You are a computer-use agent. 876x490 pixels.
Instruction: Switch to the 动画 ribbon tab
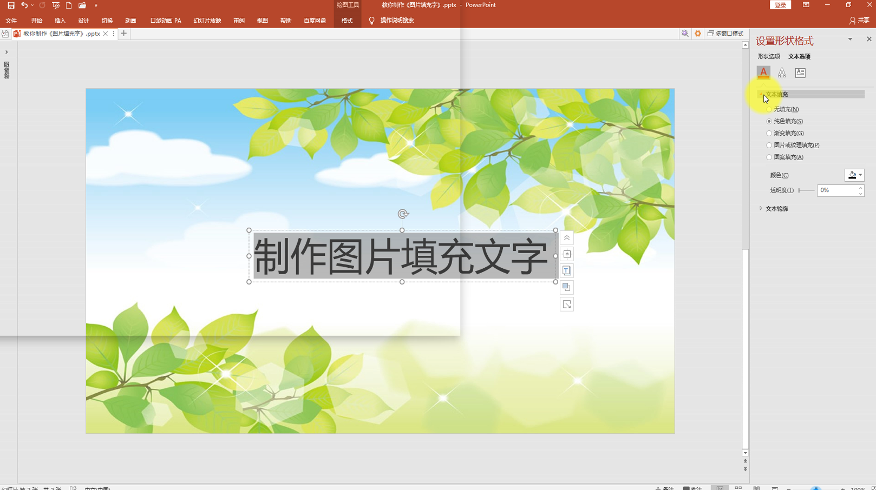130,21
